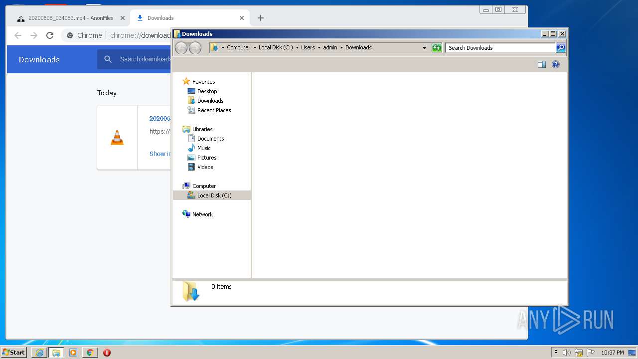Click Show in folder link in Chrome

point(160,154)
